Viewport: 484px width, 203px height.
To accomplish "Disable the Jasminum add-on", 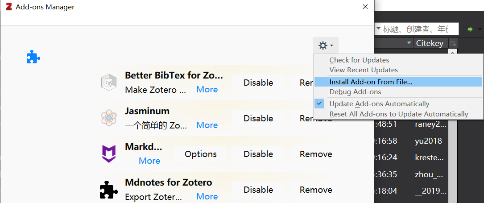I will [x=258, y=119].
